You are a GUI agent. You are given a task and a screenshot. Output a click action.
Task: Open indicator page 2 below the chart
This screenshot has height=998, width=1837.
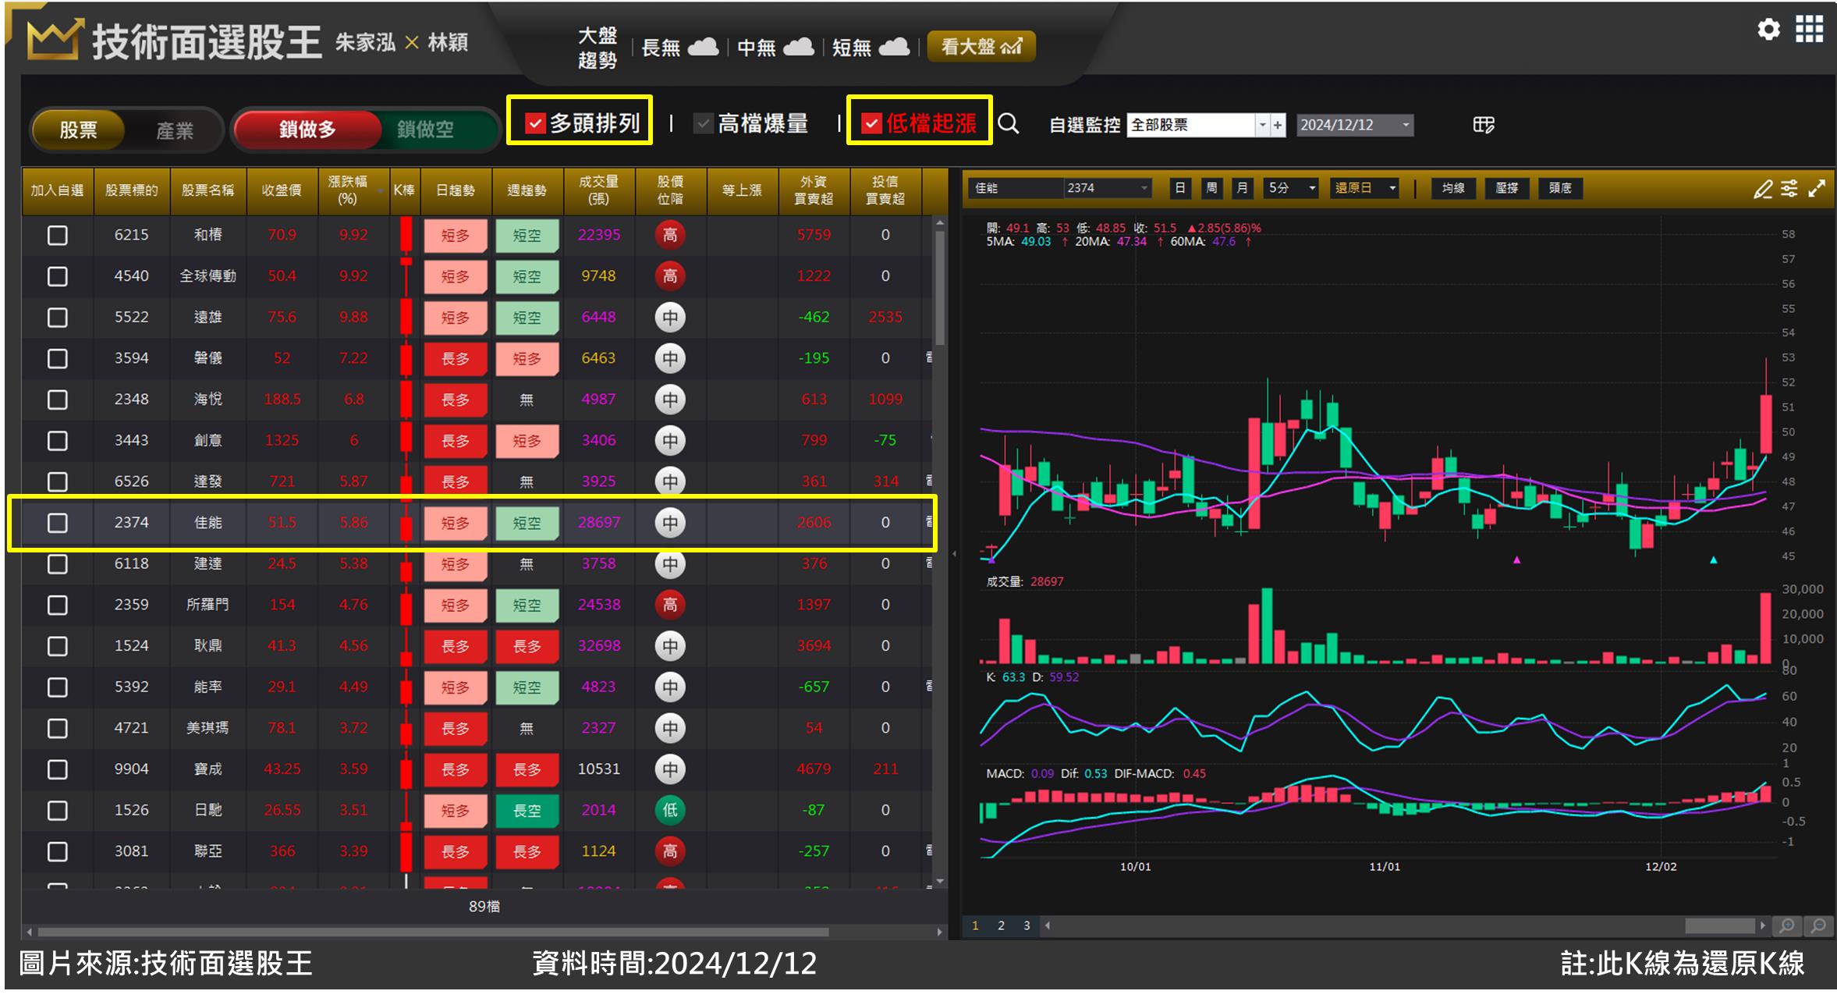pos(1001,926)
